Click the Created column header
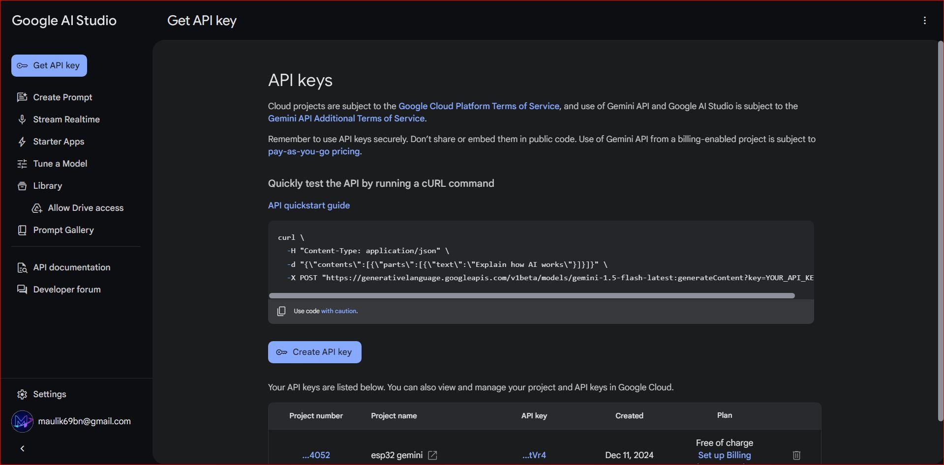Image resolution: width=944 pixels, height=465 pixels. click(629, 416)
